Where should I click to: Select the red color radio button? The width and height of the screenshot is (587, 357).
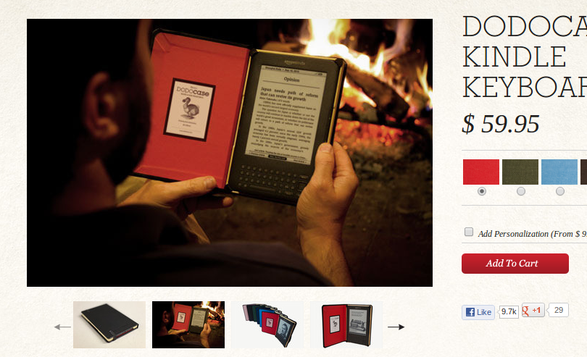(x=482, y=191)
